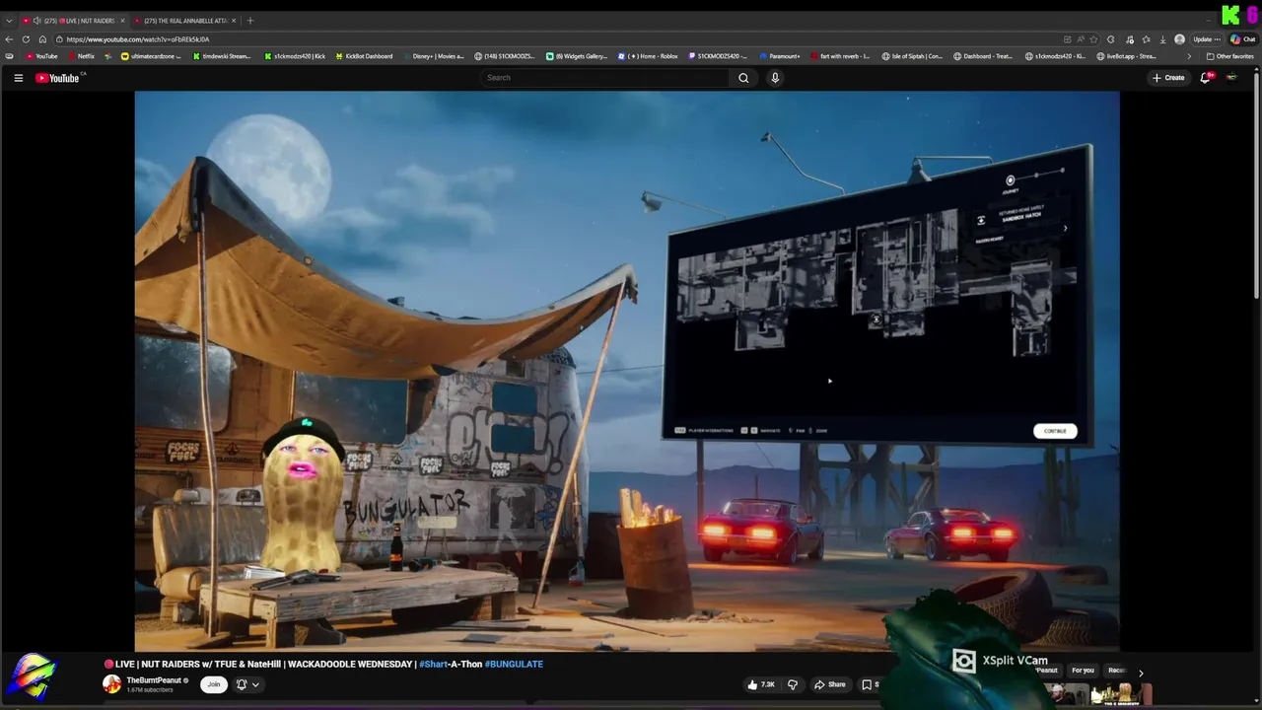Open the ultimatecardzone bookmark

click(152, 56)
